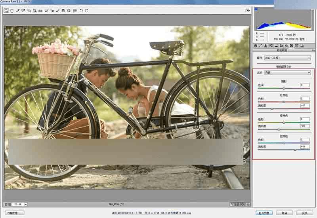317x218 pixels.
Task: Click the blue primary saturation value field
Action: pos(304,146)
